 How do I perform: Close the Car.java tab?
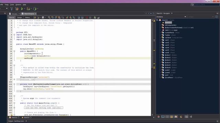click(x=19, y=14)
